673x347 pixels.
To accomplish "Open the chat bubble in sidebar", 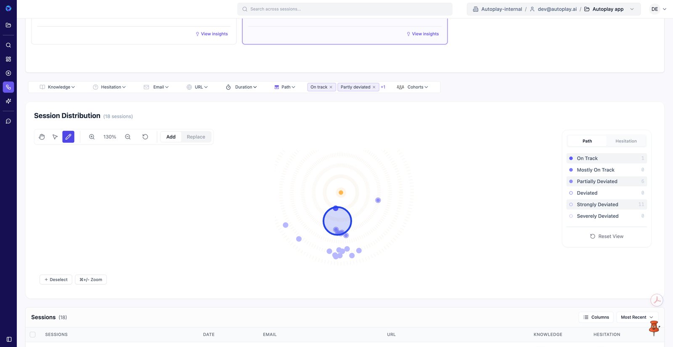I will pos(8,121).
